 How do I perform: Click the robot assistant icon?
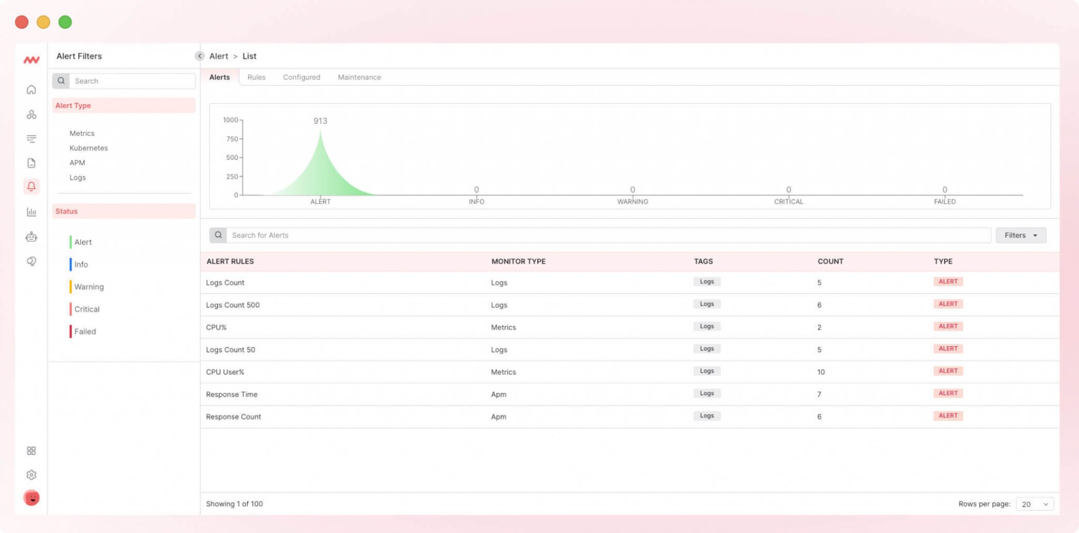32,237
